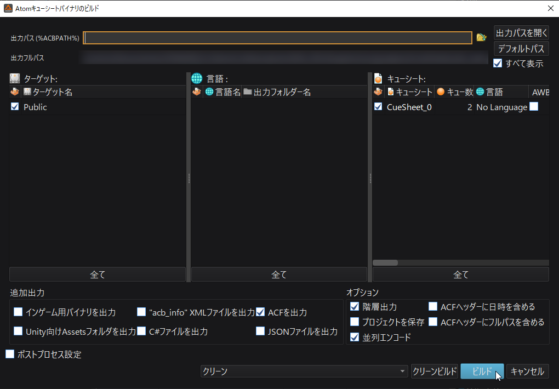Enable JSONファイルを出力 checkbox
Image resolution: width=559 pixels, height=389 pixels.
261,331
